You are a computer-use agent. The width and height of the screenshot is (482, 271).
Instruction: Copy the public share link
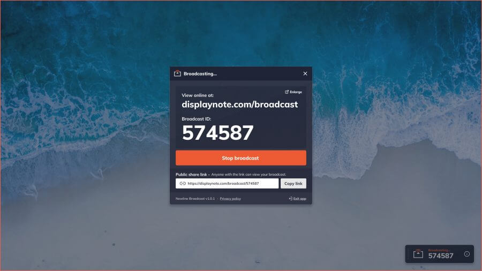293,183
